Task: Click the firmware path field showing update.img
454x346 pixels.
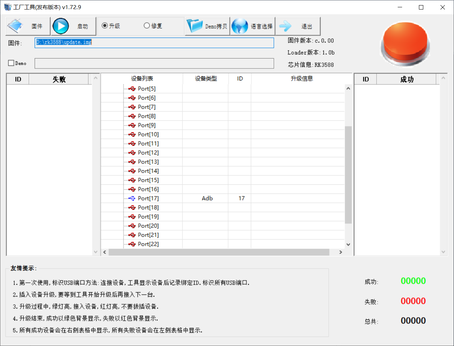Action: [154, 43]
